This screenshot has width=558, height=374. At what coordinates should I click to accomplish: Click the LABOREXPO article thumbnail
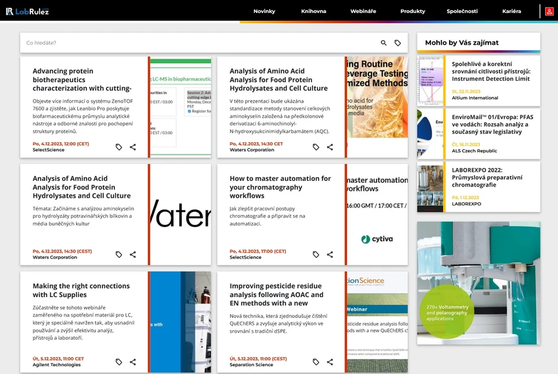tap(430, 187)
